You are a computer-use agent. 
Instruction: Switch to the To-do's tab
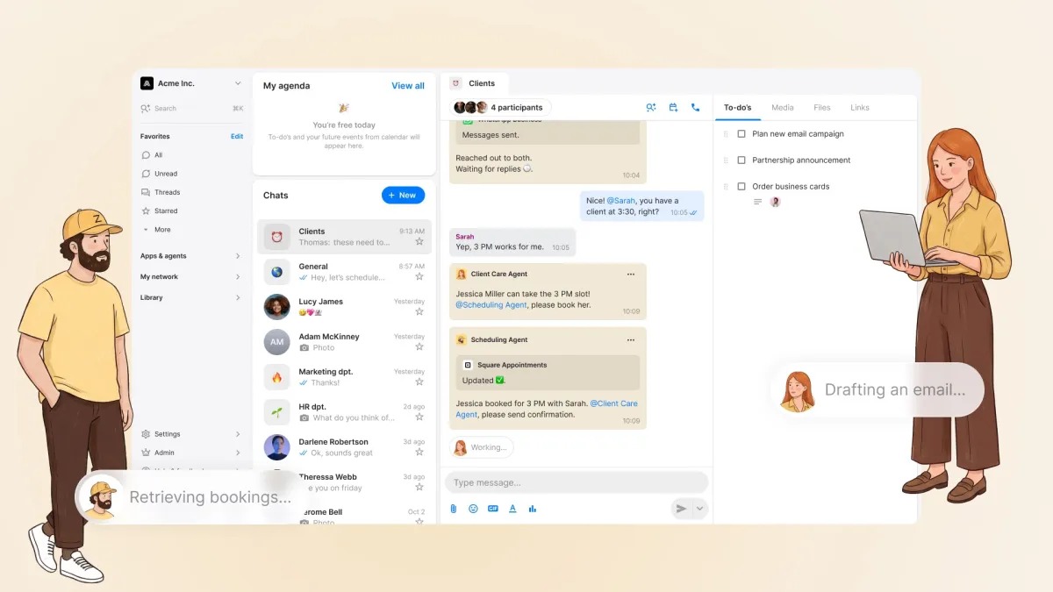tap(738, 108)
